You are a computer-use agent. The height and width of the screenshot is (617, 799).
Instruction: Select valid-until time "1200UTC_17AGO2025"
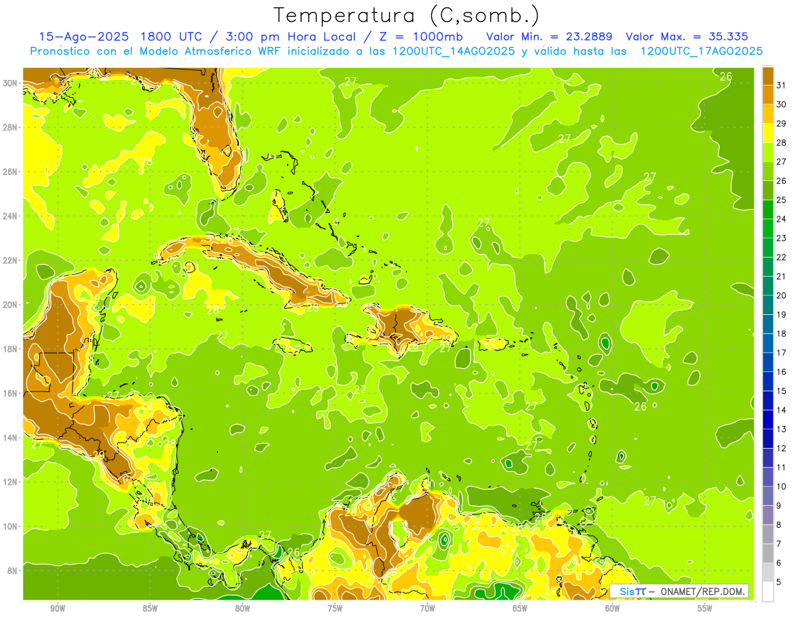(701, 51)
